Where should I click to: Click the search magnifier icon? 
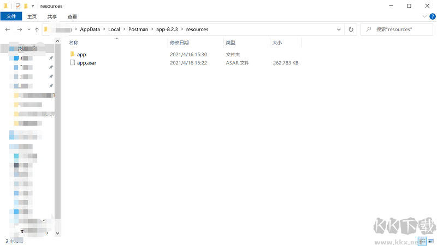(x=368, y=30)
